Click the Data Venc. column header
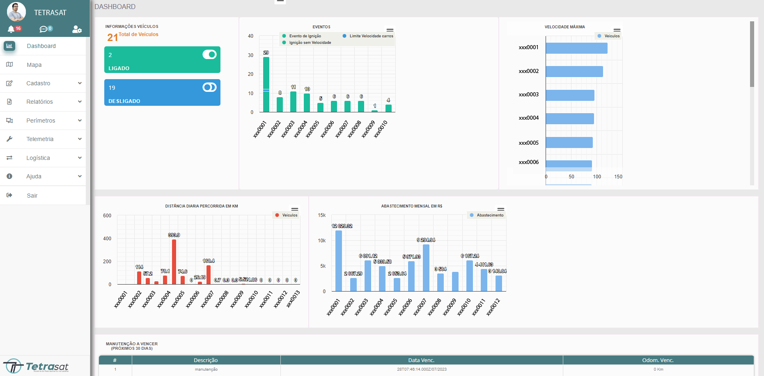The width and height of the screenshot is (764, 376). 421,360
